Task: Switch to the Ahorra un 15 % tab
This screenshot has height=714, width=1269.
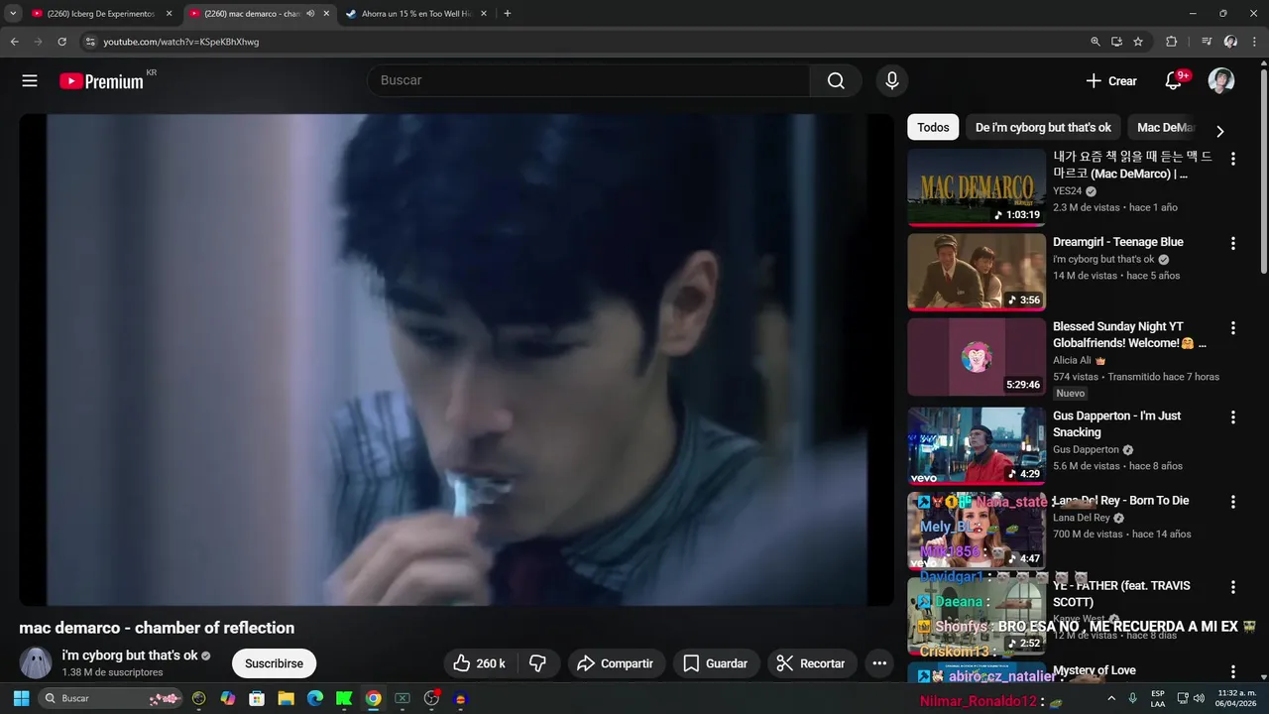Action: 416,14
